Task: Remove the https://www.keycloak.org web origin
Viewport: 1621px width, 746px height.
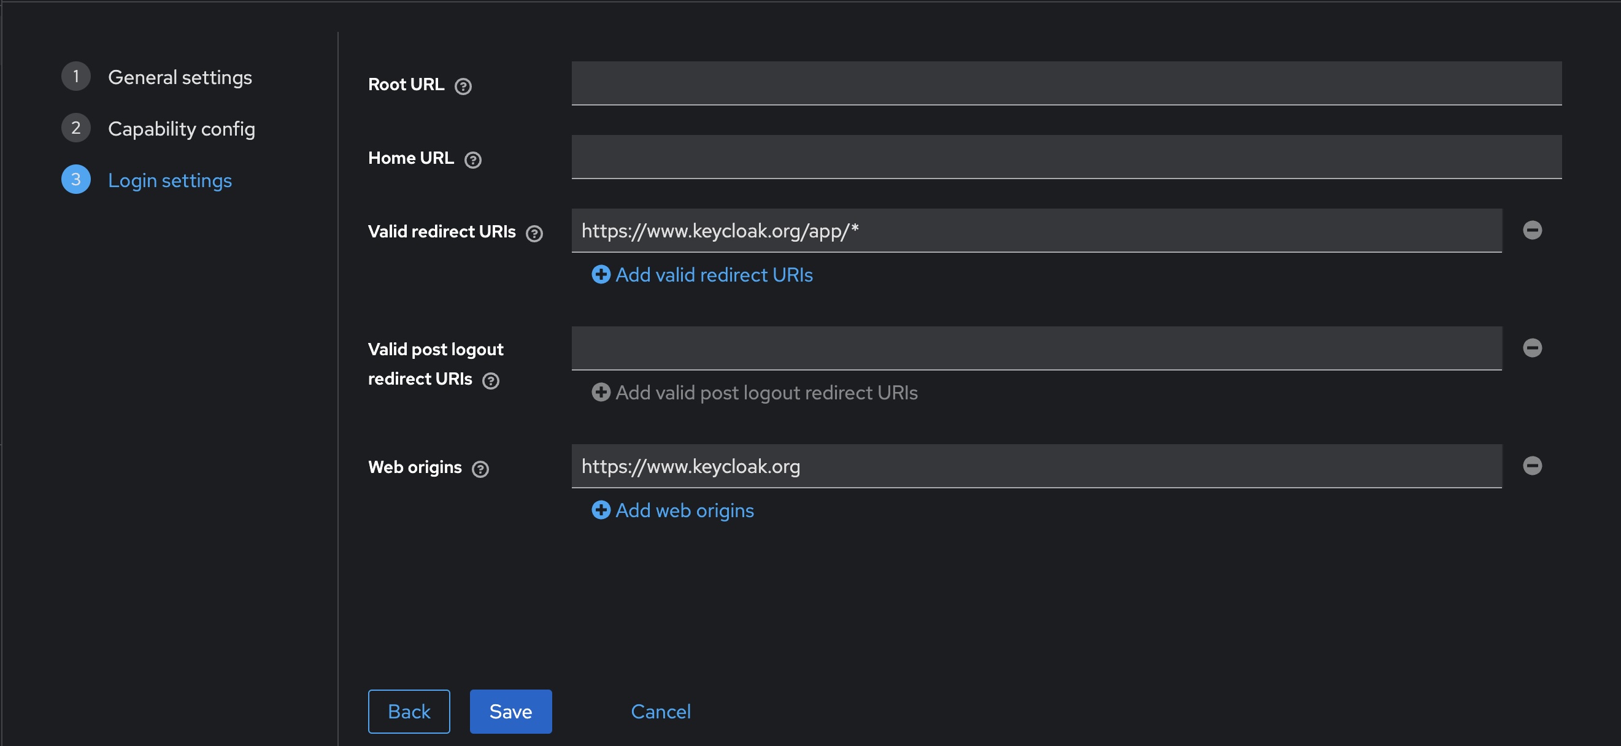Action: (x=1532, y=466)
